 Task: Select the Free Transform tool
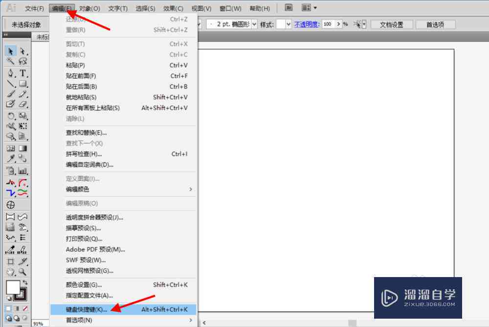pos(23,126)
